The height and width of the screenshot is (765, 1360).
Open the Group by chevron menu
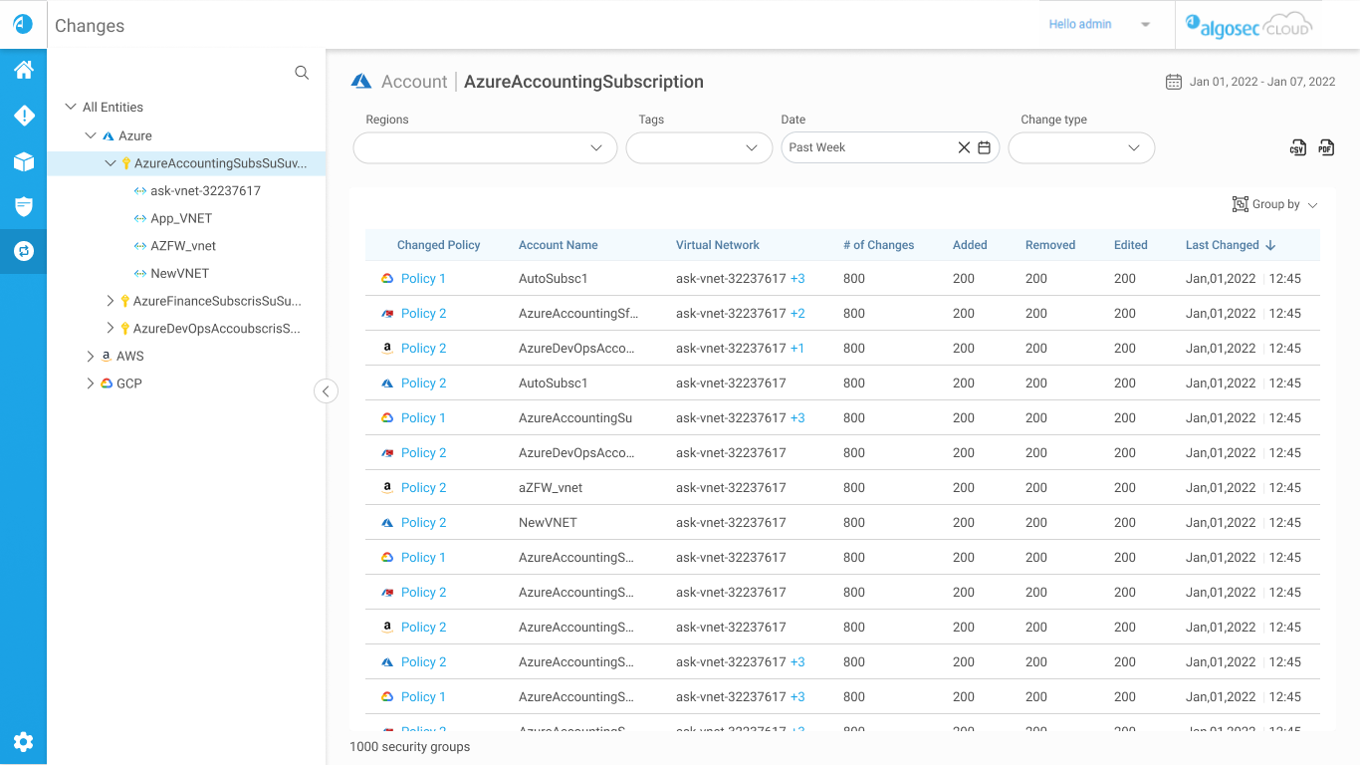point(1312,205)
